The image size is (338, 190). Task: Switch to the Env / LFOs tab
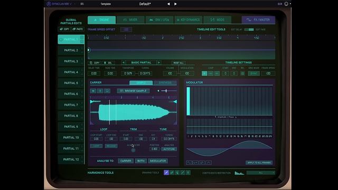[159, 20]
